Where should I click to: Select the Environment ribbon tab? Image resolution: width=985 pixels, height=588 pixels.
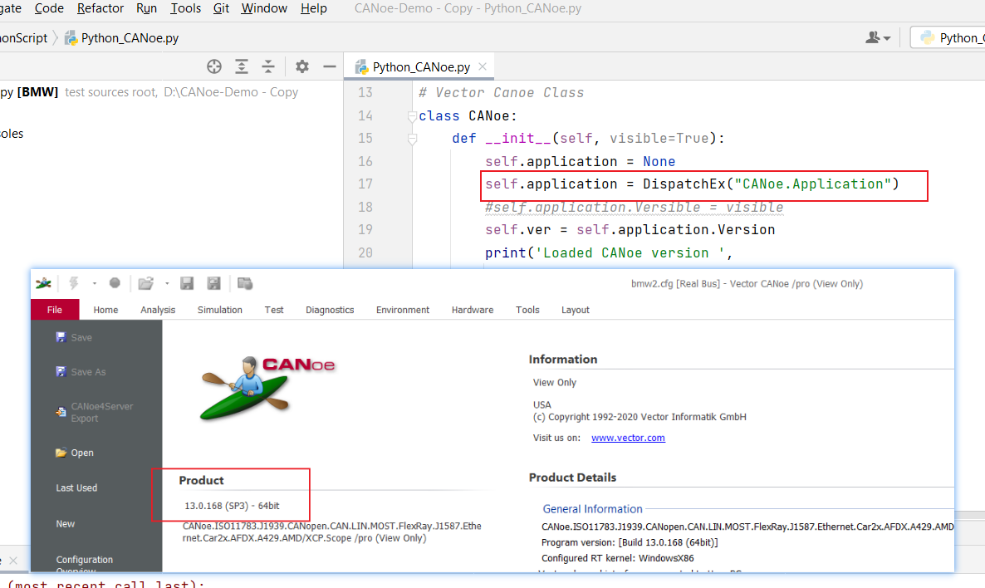tap(403, 310)
